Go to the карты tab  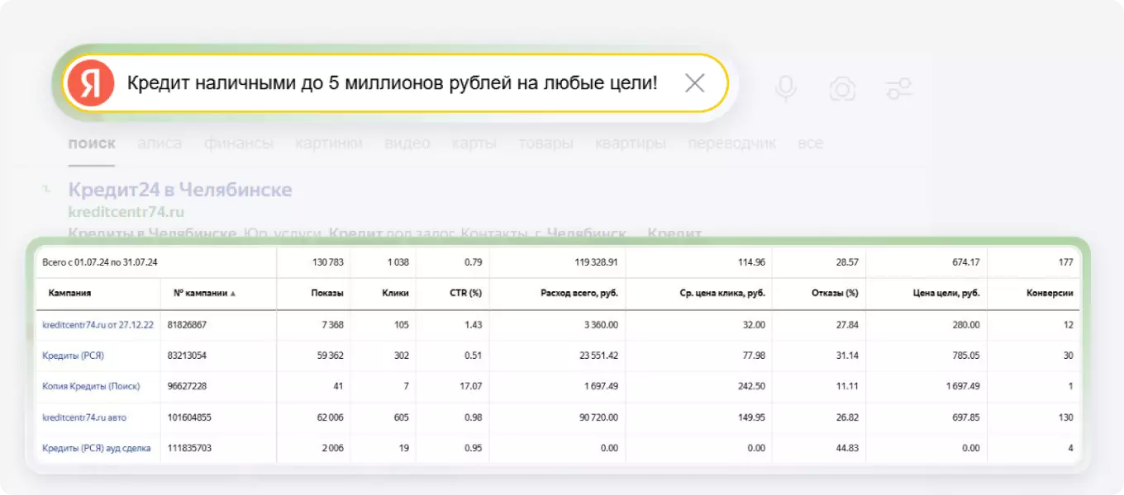pos(474,144)
